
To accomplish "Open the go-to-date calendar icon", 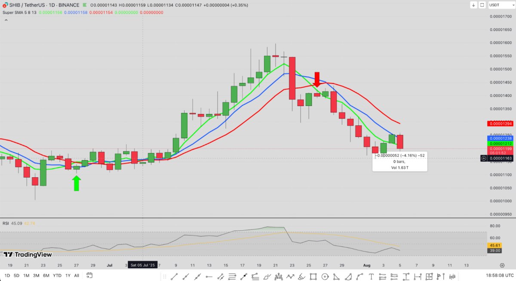I will [x=89, y=275].
